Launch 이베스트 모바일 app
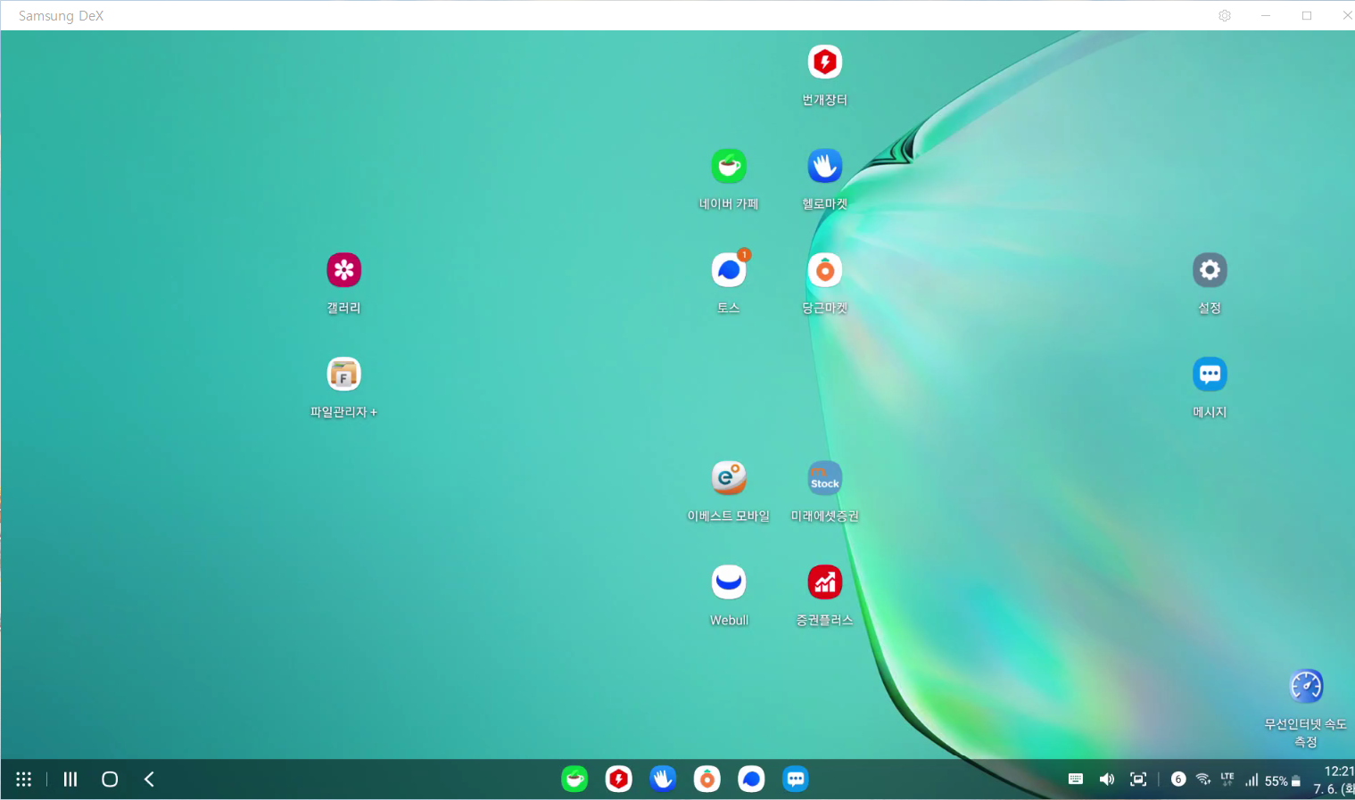The height and width of the screenshot is (800, 1355). click(729, 478)
